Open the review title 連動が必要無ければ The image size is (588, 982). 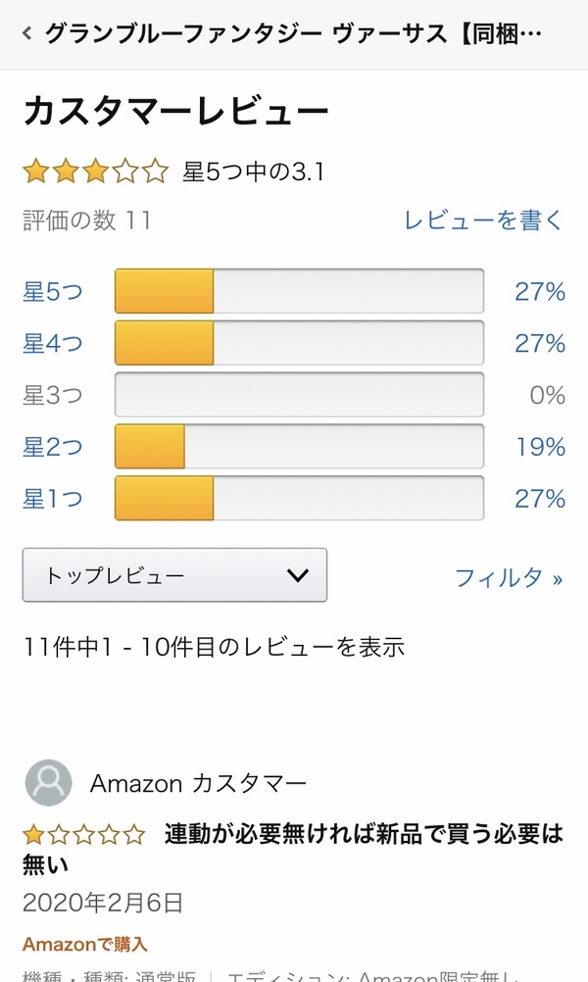[363, 835]
